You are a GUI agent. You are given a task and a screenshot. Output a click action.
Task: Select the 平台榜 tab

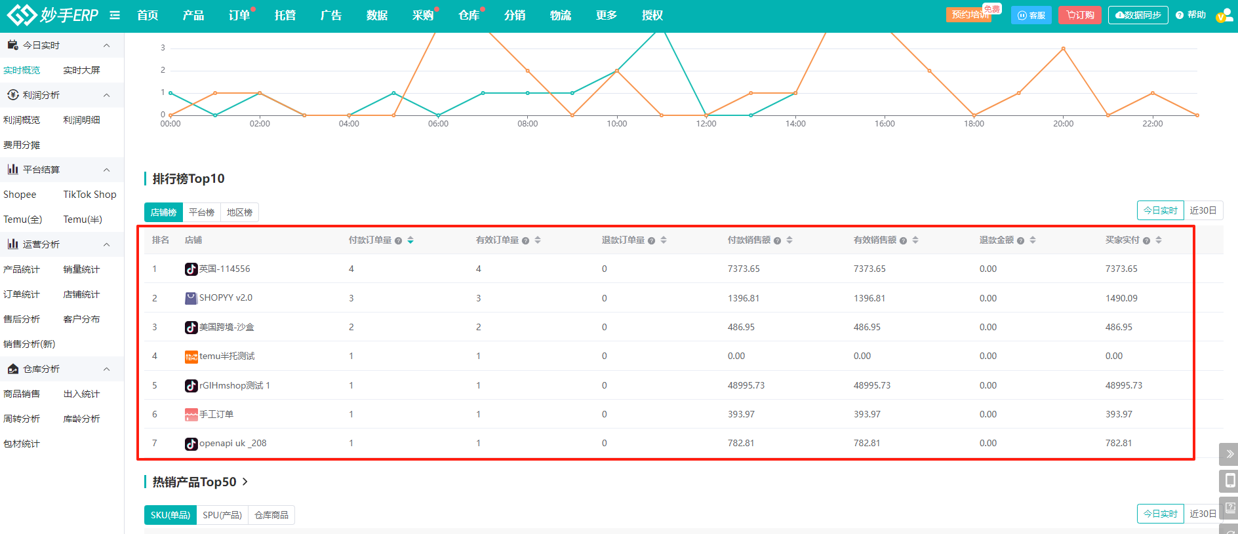(201, 212)
